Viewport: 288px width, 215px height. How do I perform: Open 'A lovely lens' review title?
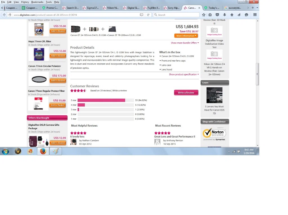click(x=77, y=137)
